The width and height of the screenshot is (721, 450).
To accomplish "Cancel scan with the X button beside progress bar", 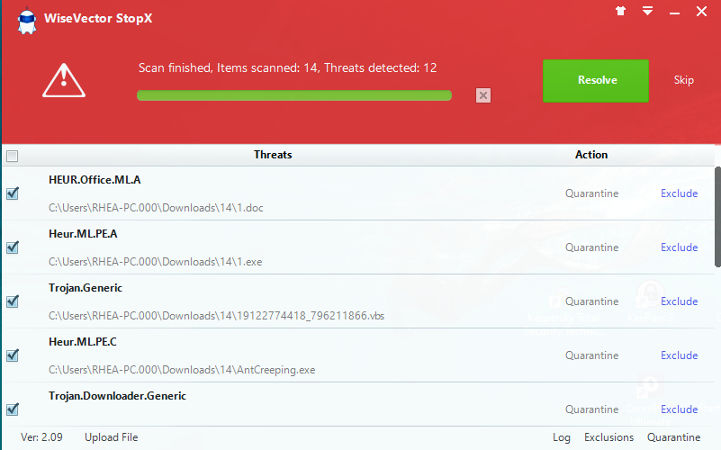I will point(482,95).
